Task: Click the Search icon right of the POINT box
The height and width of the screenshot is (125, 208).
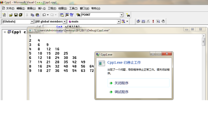Action: 128,15
